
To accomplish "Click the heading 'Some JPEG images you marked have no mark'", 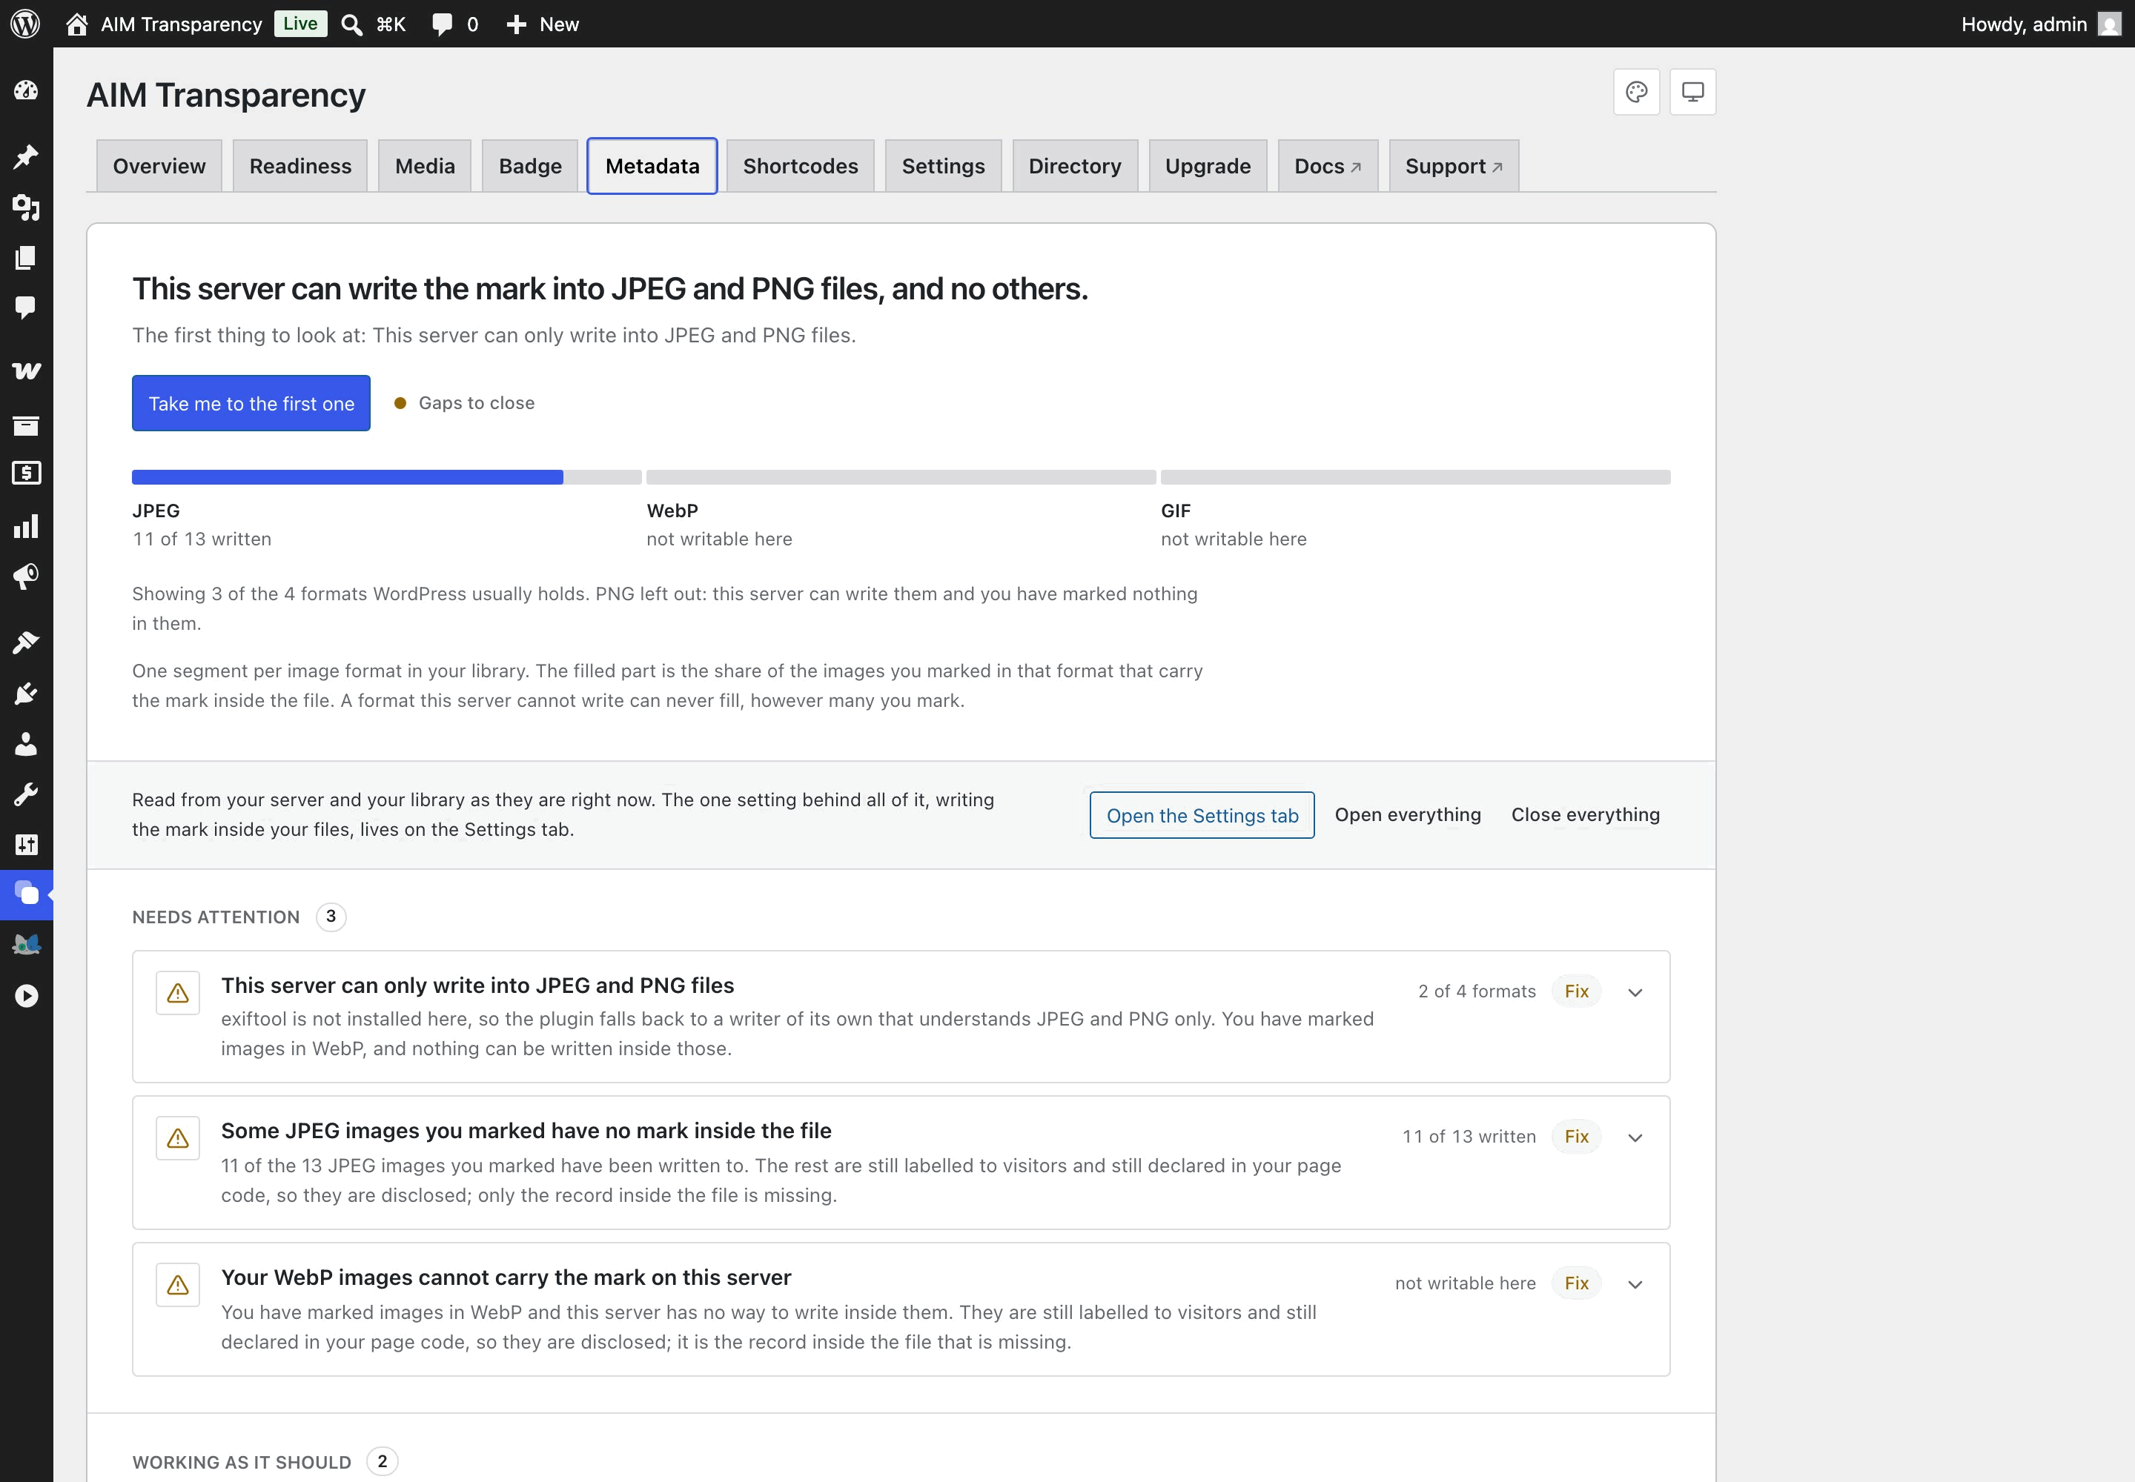I will tap(526, 1131).
